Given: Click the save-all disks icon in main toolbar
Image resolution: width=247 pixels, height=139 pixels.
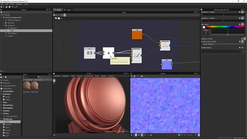Looking at the screenshot, I should click(9, 7).
